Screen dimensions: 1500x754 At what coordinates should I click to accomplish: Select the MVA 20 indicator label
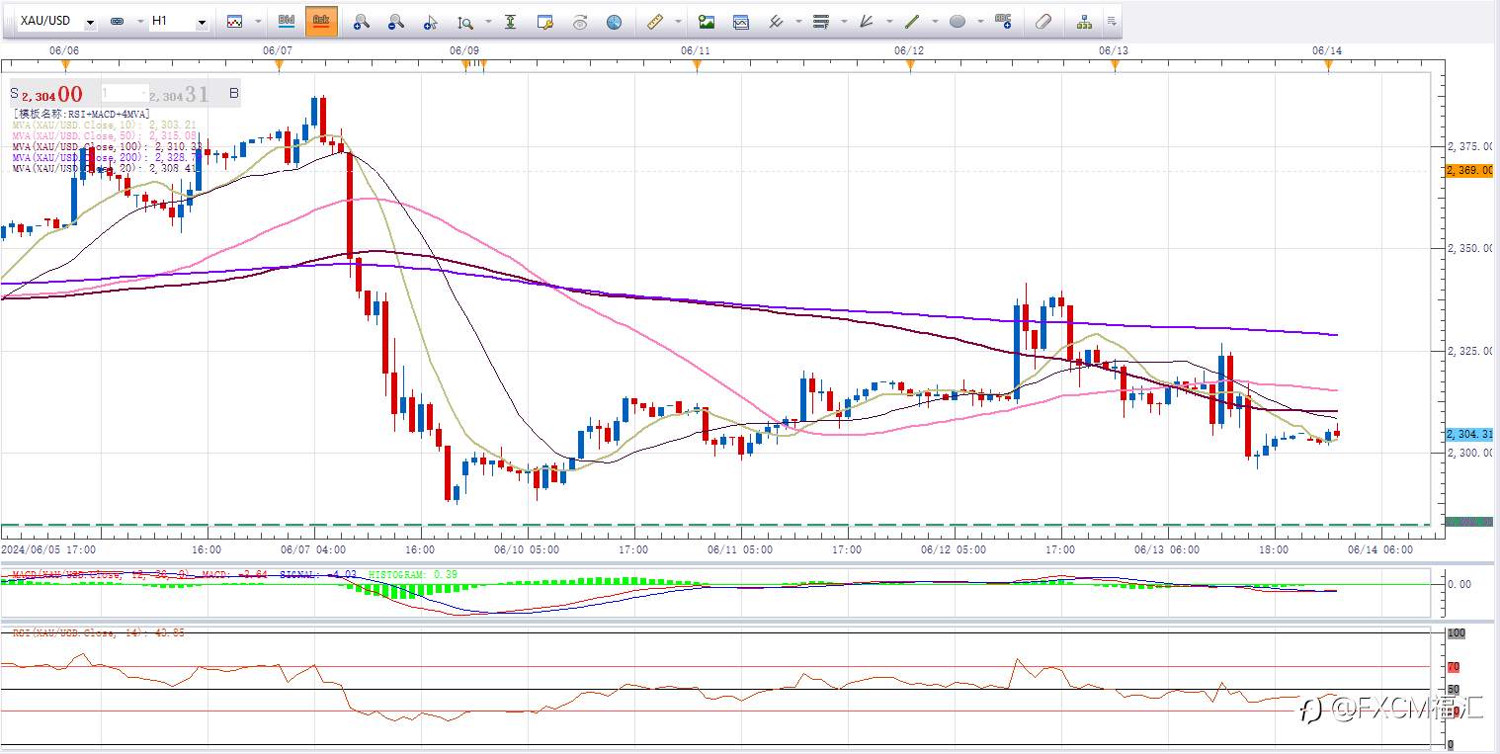105,169
